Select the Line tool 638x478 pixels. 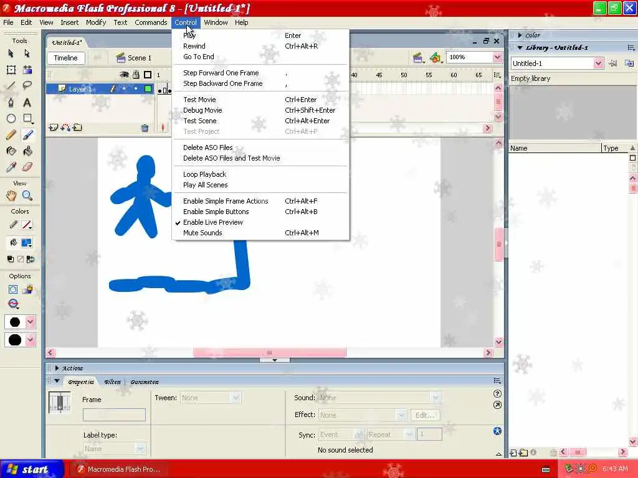[11, 86]
